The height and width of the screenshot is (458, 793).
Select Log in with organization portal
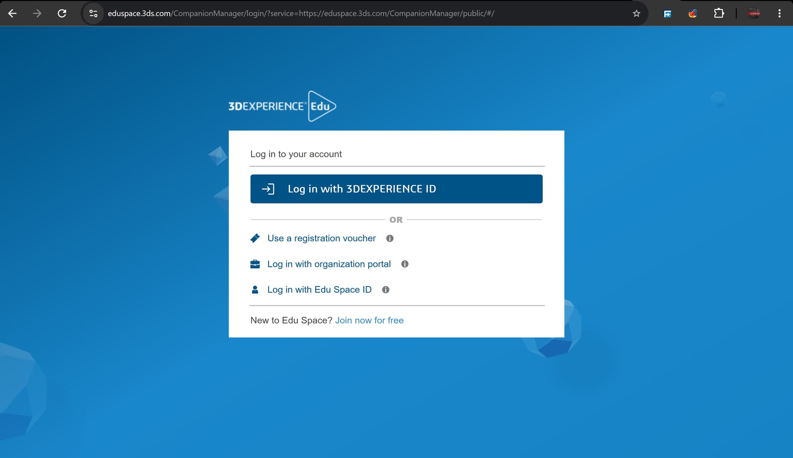[329, 264]
